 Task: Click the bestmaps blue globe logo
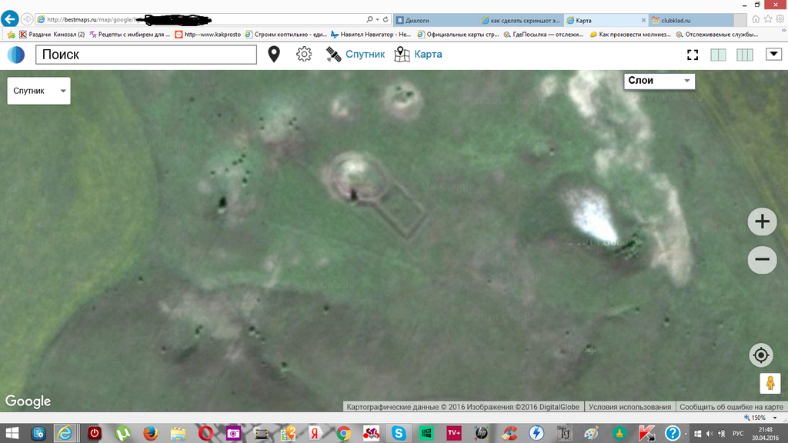point(16,55)
